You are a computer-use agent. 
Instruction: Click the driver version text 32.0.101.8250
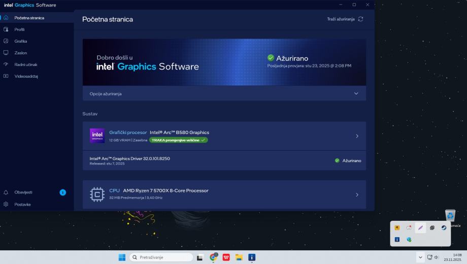(156, 158)
